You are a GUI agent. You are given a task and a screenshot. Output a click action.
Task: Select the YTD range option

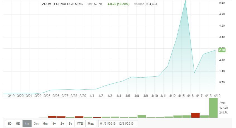(x=80, y=124)
